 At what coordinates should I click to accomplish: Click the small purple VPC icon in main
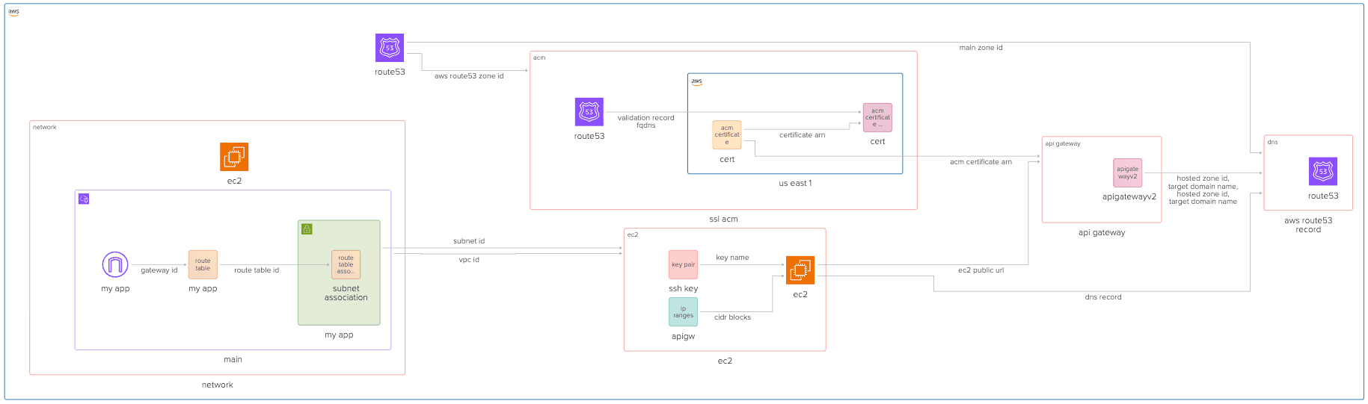click(84, 199)
